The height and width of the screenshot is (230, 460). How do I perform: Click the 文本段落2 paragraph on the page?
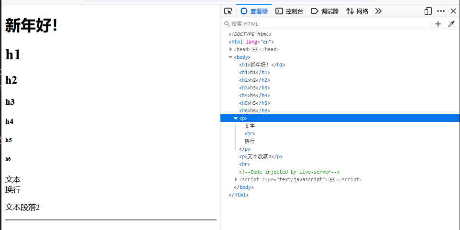point(22,208)
